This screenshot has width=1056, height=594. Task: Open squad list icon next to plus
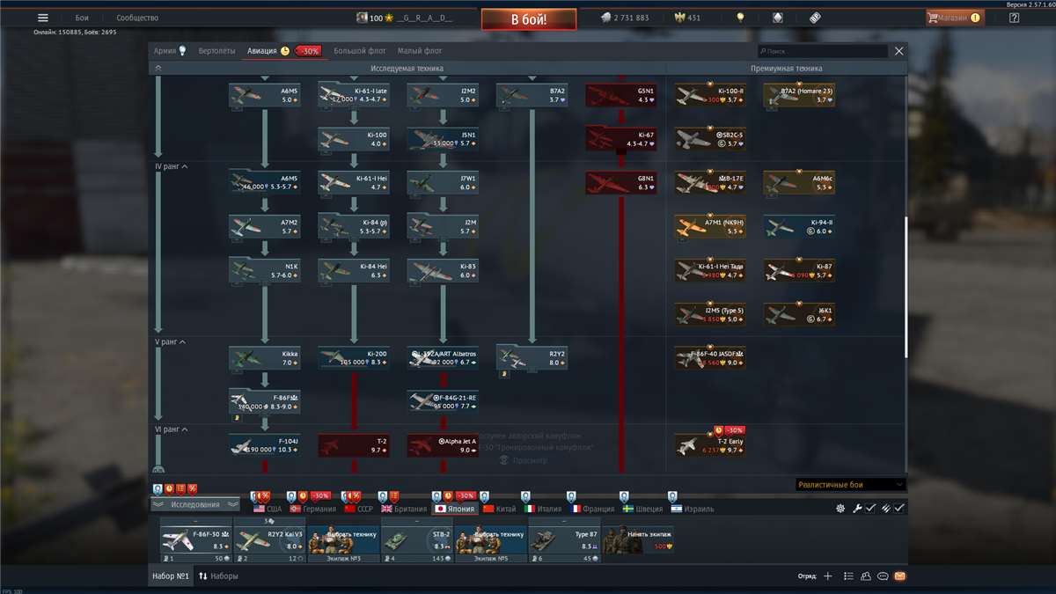(848, 576)
